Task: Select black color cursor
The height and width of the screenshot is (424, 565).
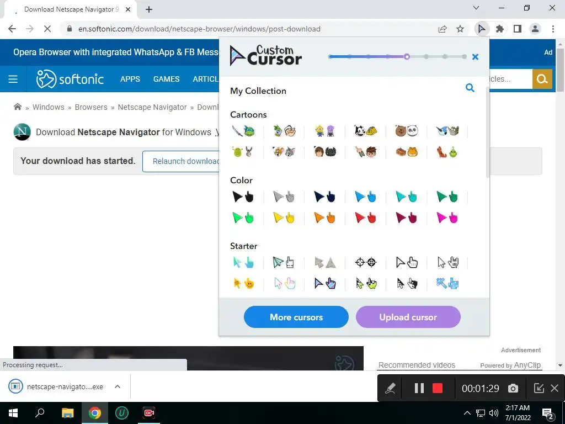Action: (243, 197)
